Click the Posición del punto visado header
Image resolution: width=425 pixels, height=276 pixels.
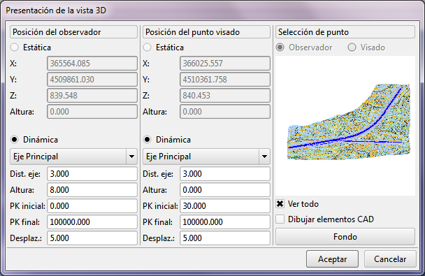point(206,32)
